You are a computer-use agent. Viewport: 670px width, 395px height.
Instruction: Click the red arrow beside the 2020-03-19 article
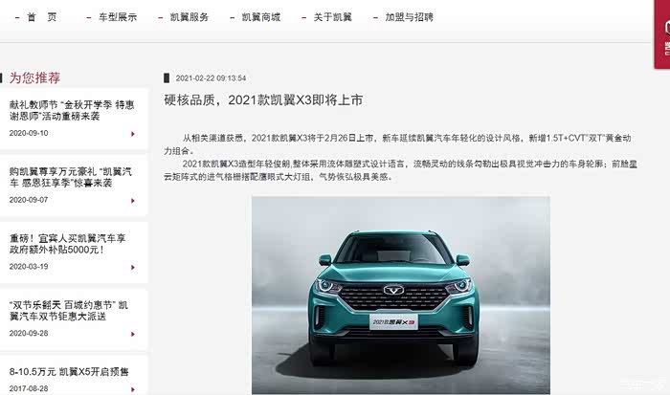133,268
